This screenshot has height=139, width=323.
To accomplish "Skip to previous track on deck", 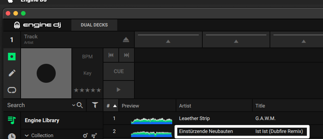I will click(x=111, y=55).
